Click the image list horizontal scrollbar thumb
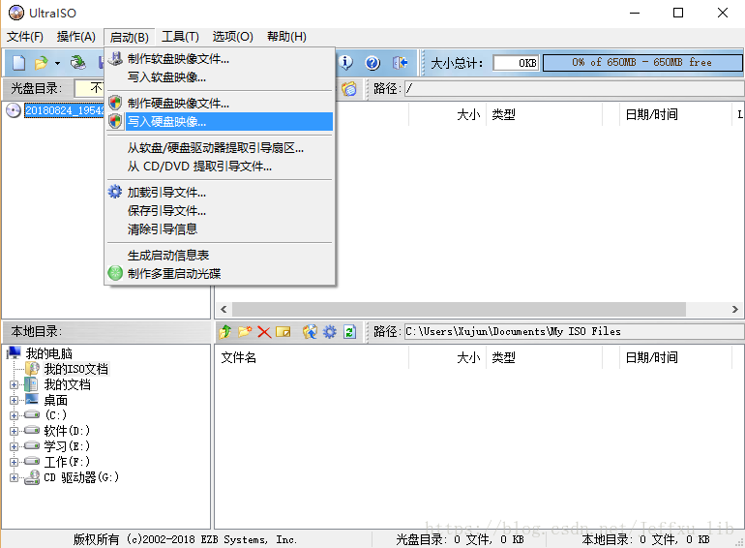Image resolution: width=745 pixels, height=548 pixels. pos(459,310)
